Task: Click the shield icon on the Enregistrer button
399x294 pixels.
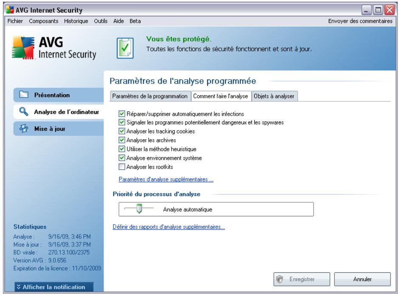Action: (x=280, y=279)
